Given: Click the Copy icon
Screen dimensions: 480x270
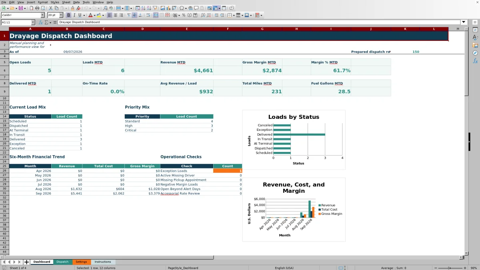Looking at the screenshot, I should 56,8.
